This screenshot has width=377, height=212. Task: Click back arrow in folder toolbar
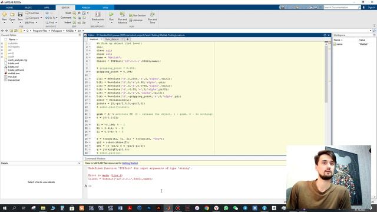(2, 31)
